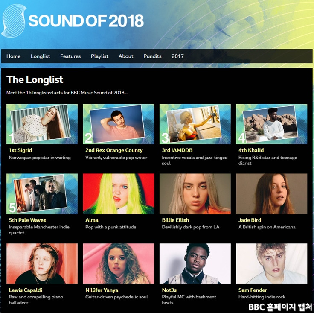Switch to the 2017 list
The image size is (314, 313).
[x=177, y=56]
